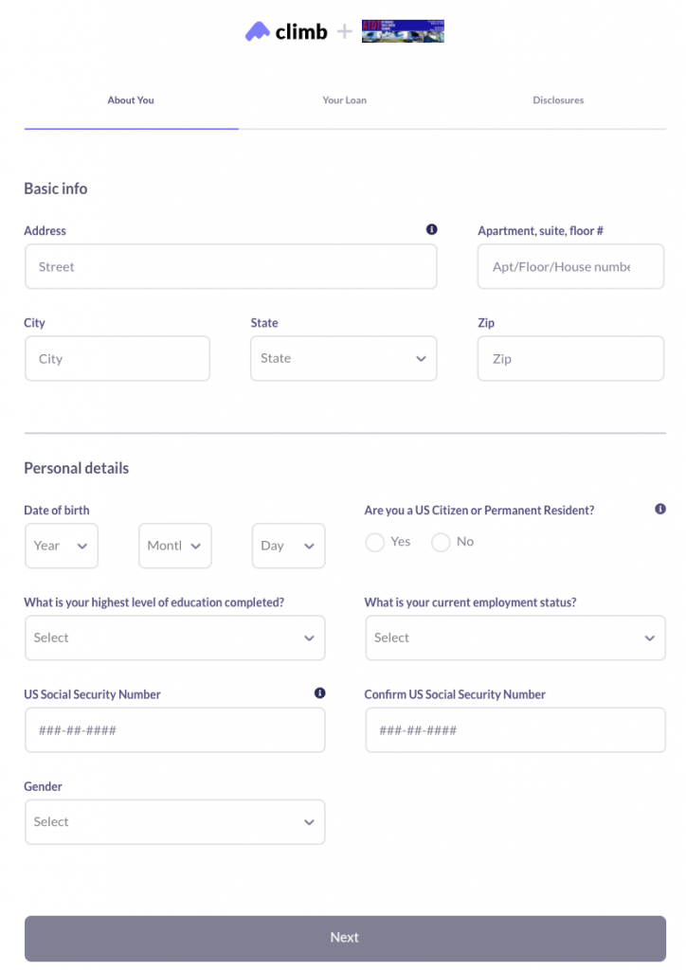Click the Address info icon
Viewport: 686px width, 970px height.
point(432,229)
